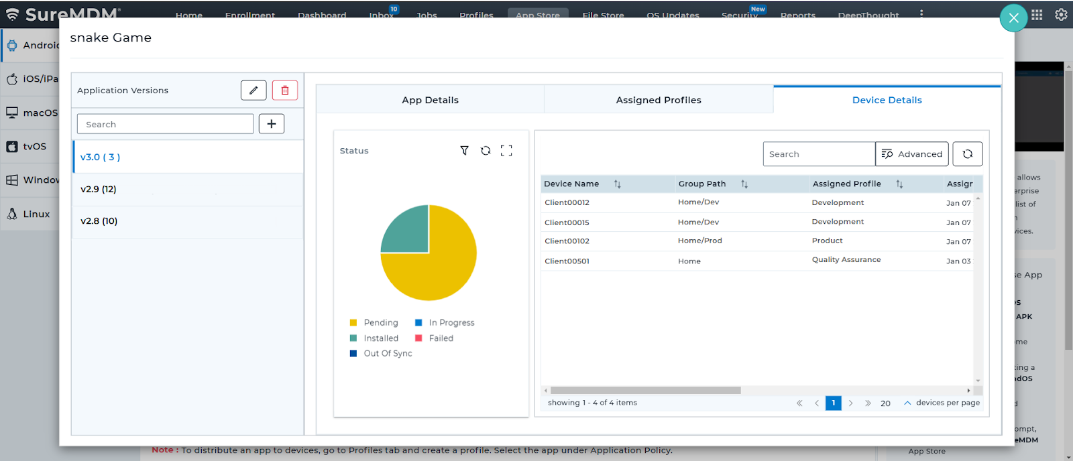The height and width of the screenshot is (461, 1073).
Task: Click device name Client00102
Action: pyautogui.click(x=567, y=241)
